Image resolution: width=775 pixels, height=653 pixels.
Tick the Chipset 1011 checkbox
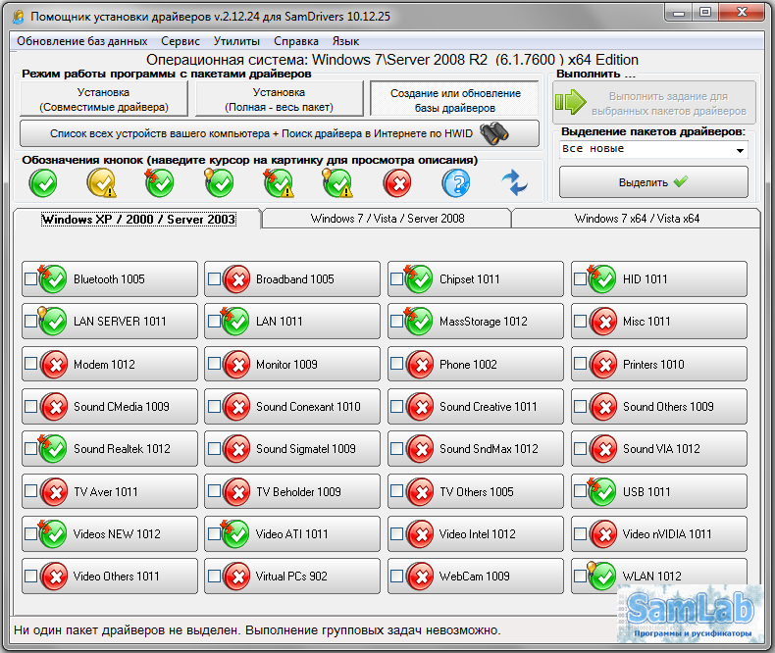pyautogui.click(x=396, y=279)
